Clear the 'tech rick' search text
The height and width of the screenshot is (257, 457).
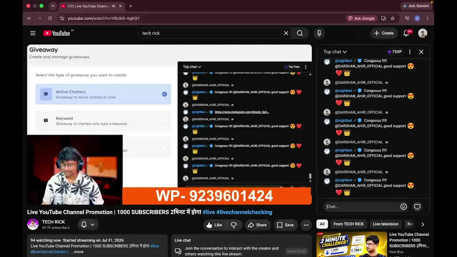pyautogui.click(x=286, y=33)
